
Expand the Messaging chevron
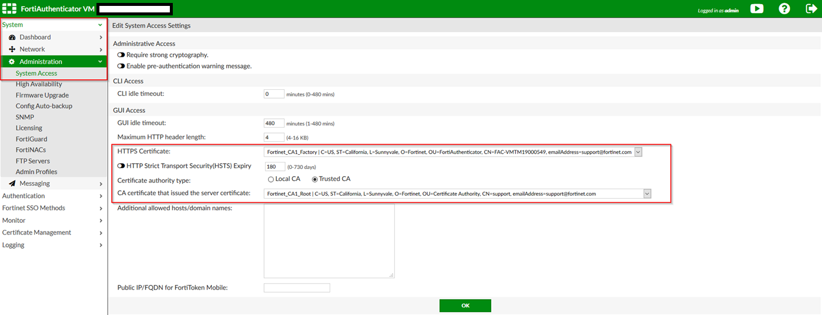101,183
